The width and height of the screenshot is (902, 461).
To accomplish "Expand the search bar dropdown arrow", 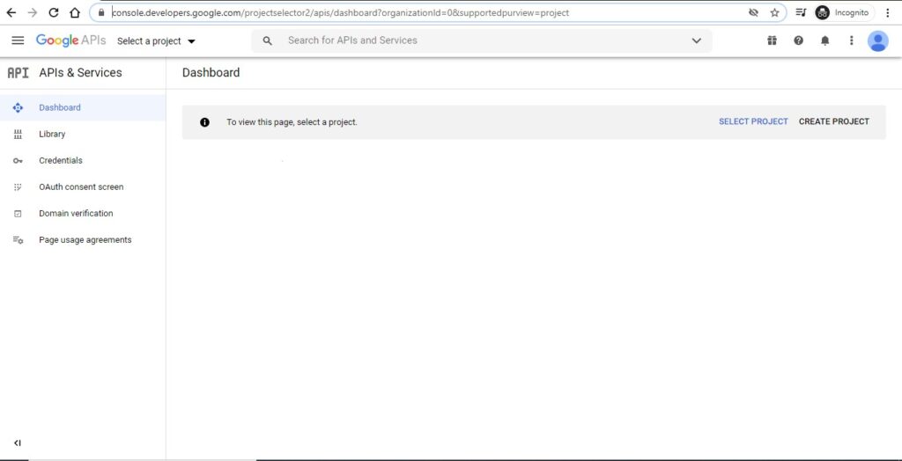I will pyautogui.click(x=697, y=40).
